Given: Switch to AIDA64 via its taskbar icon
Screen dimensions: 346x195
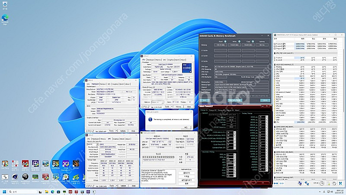Looking at the screenshot, I should coord(70,192).
